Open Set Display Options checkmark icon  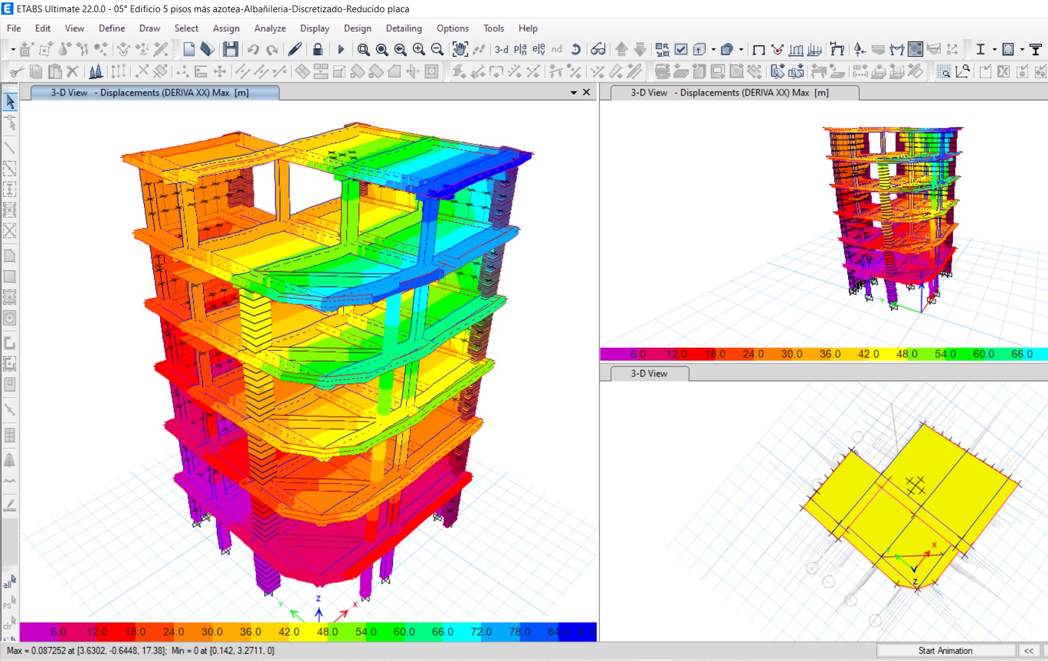681,50
